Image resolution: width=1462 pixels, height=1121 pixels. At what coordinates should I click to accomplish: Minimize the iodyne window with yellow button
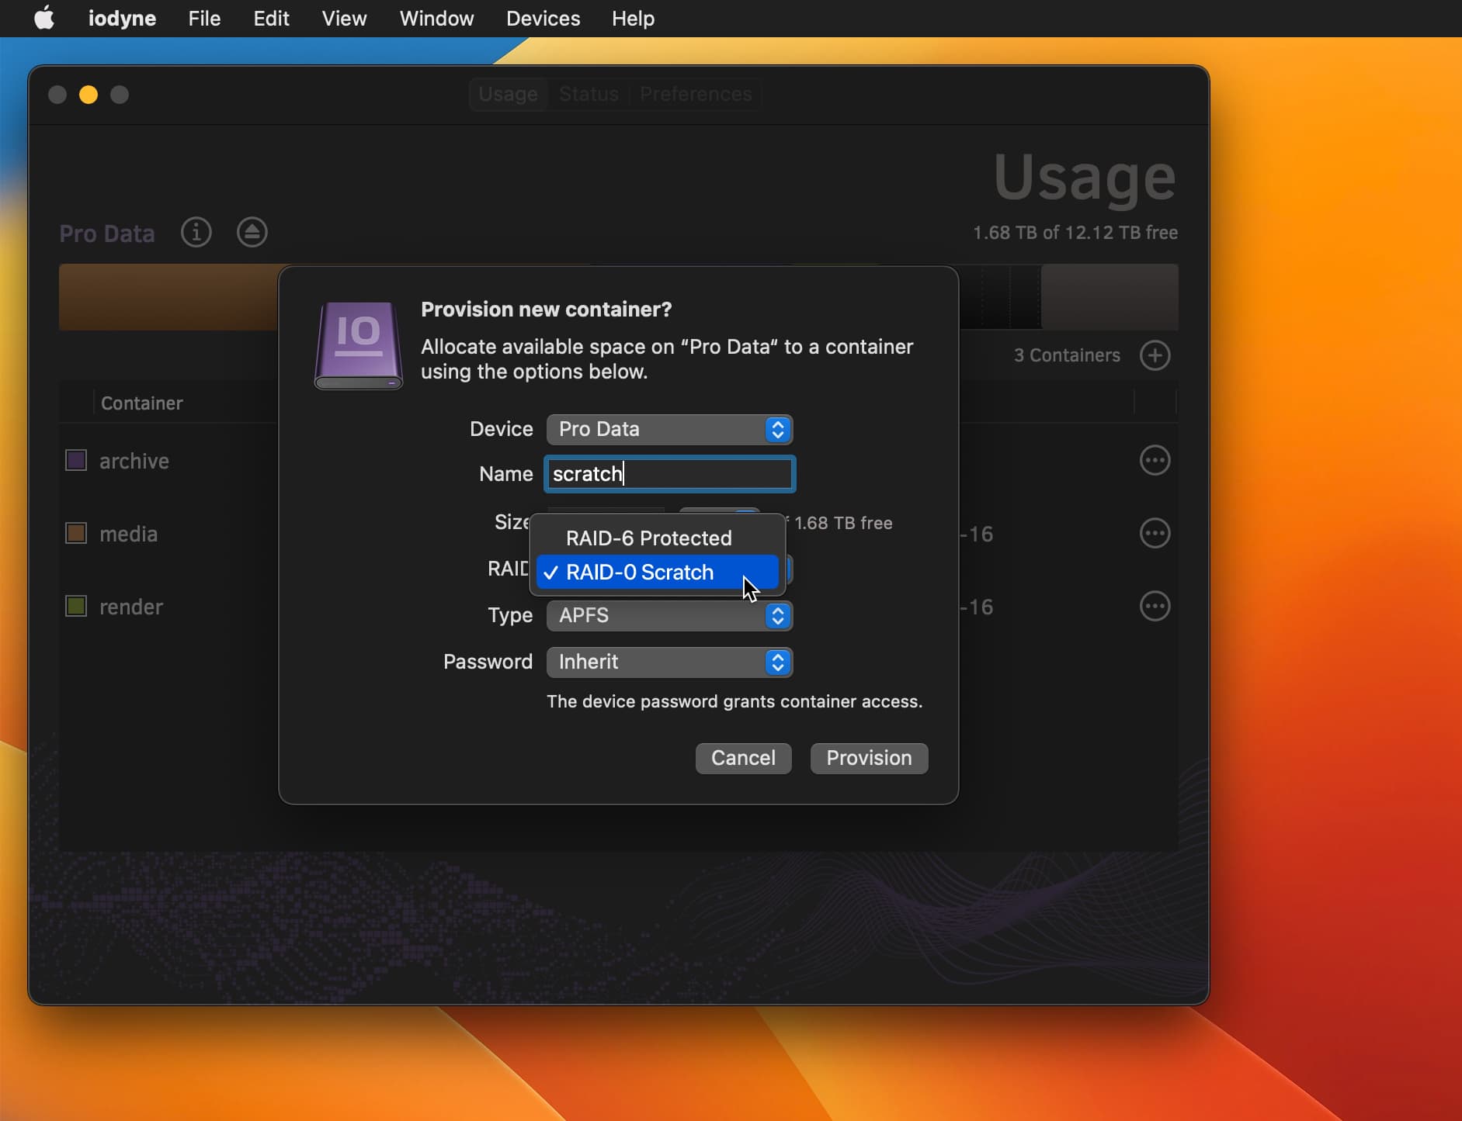tap(89, 95)
